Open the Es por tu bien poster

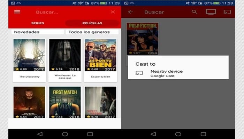100,55
